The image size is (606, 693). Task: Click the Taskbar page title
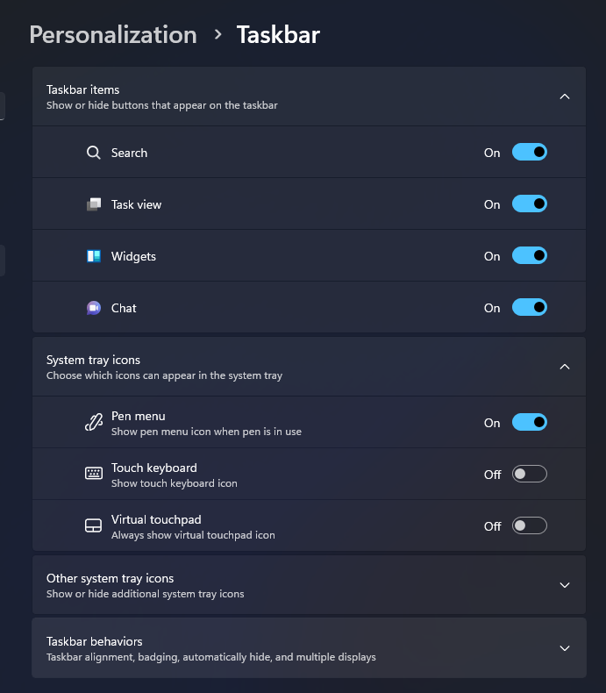[278, 35]
